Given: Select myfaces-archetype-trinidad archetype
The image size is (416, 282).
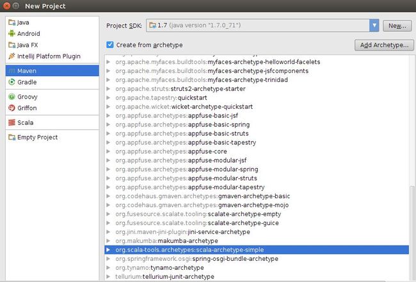Looking at the screenshot, I should point(257,80).
